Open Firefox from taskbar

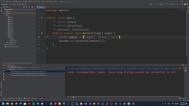(x=16, y=104)
